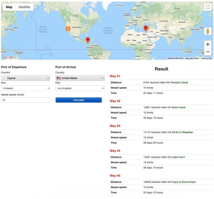This screenshot has height=199, width=214.
Task: Select the Map view tab
Action: [x=9, y=7]
